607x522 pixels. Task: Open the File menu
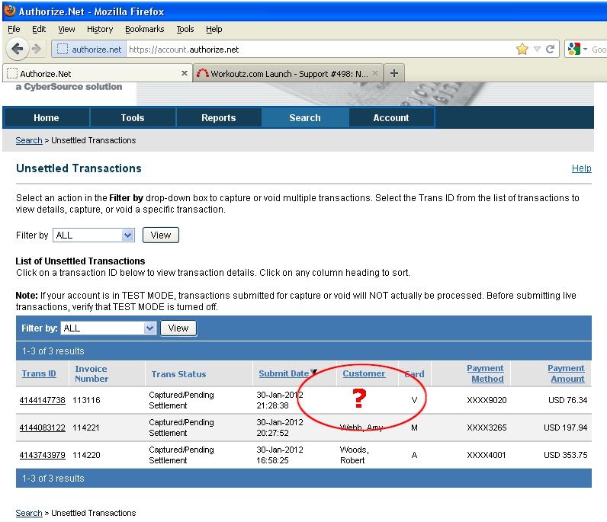[14, 29]
